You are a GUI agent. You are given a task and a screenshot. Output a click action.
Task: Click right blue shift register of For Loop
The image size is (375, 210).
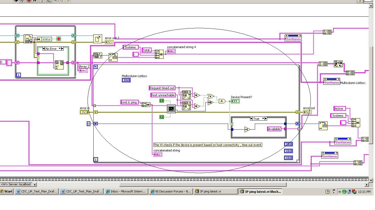tap(298, 124)
